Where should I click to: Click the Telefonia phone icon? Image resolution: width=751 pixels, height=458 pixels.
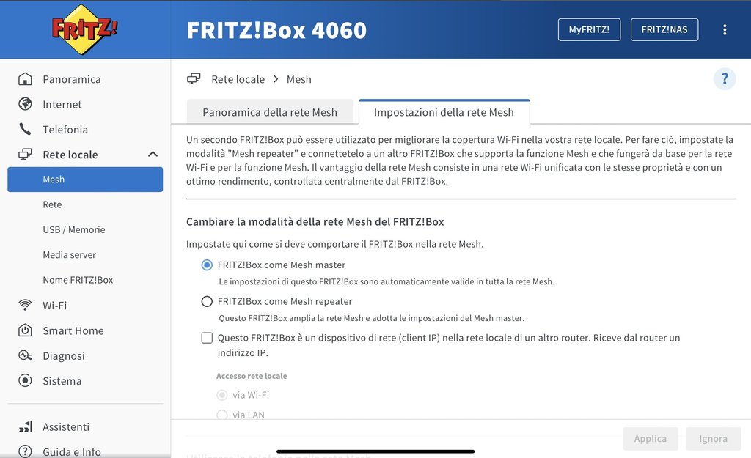[26, 130]
